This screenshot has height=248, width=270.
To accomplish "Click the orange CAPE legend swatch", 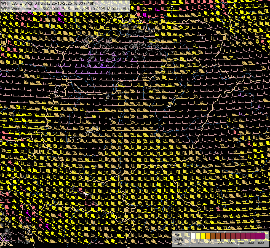I will pyautogui.click(x=208, y=236).
